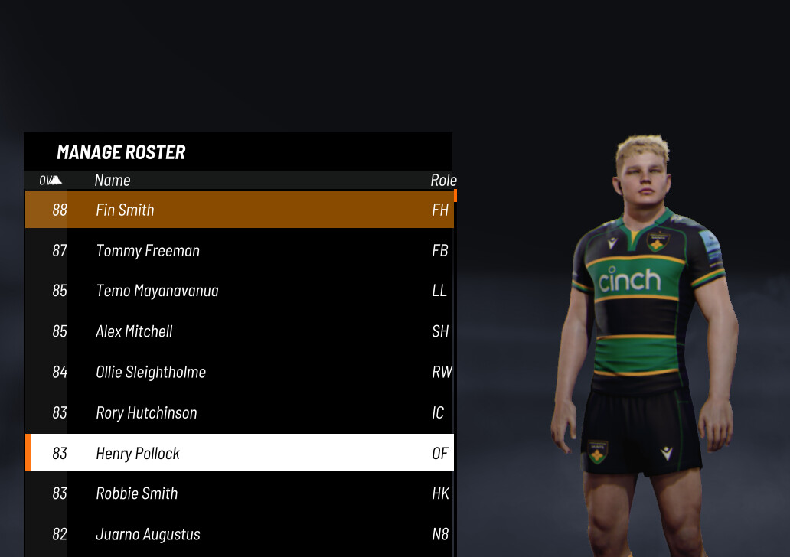
Task: Click the orange roster scrollbar thumb
Action: [x=455, y=195]
